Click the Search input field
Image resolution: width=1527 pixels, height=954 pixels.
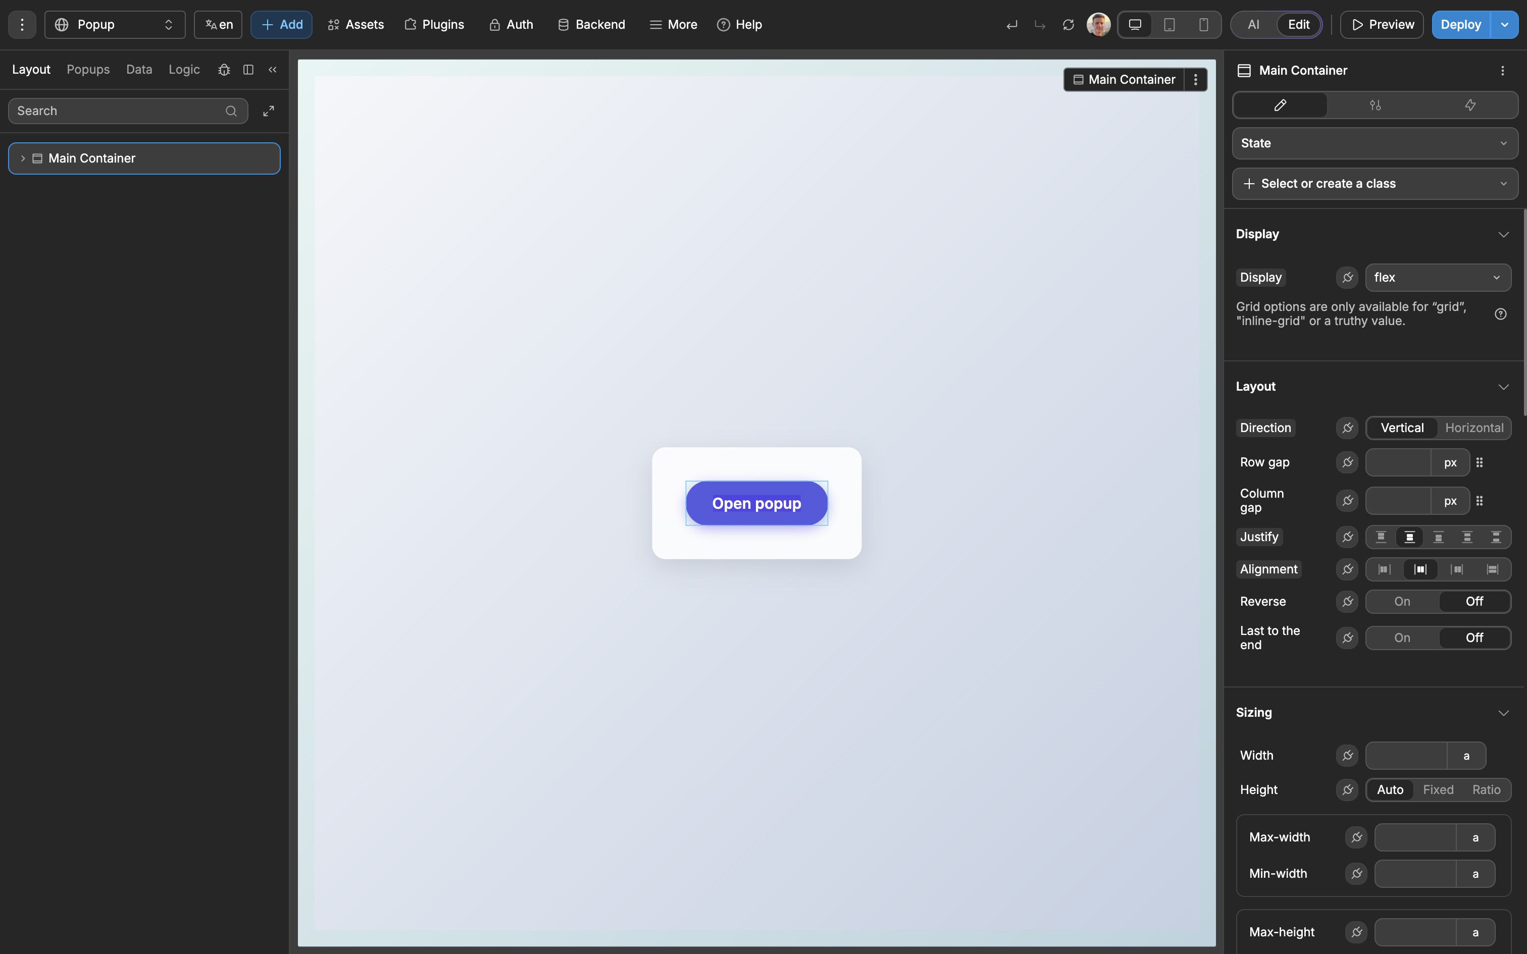tap(128, 111)
